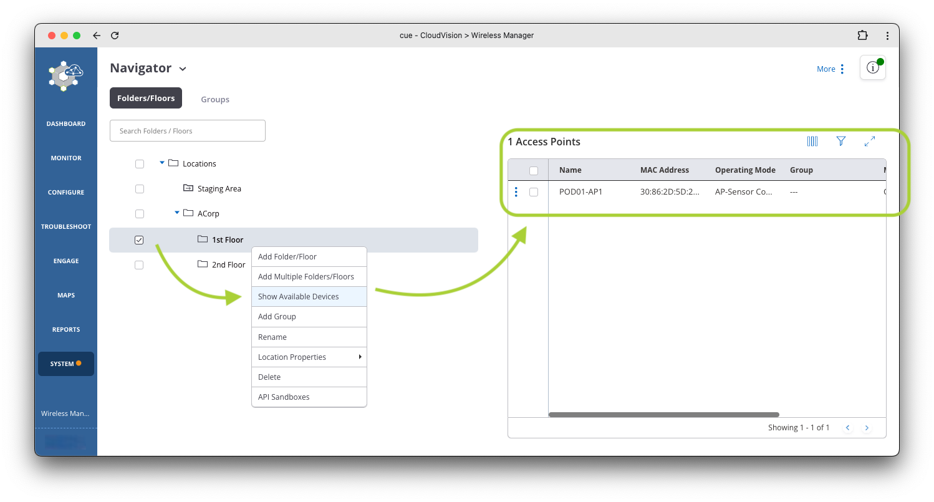Click the CloudVision logo in the sidebar

click(x=66, y=76)
